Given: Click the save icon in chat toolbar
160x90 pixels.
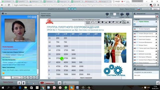Looking at the screenshot, I should coord(37,77).
